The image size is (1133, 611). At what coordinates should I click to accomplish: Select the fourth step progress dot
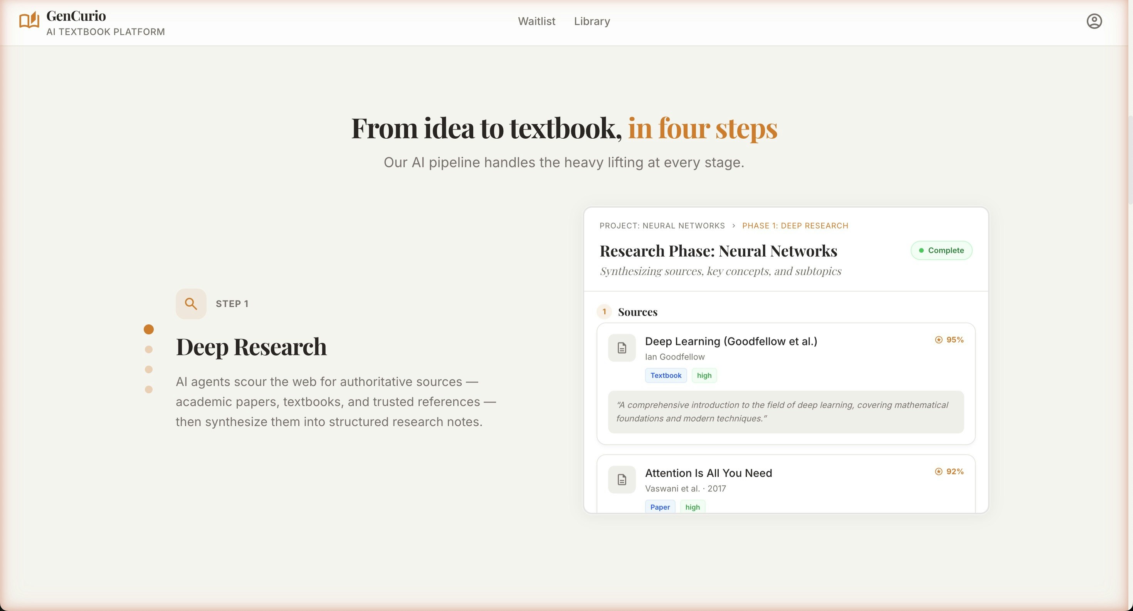pos(148,389)
